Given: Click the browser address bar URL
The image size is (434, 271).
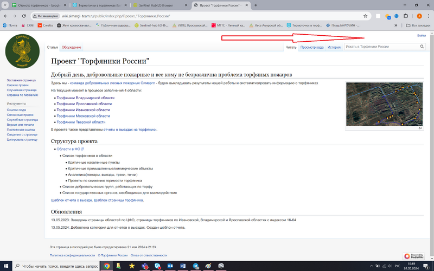Looking at the screenshot, I should tap(116, 16).
